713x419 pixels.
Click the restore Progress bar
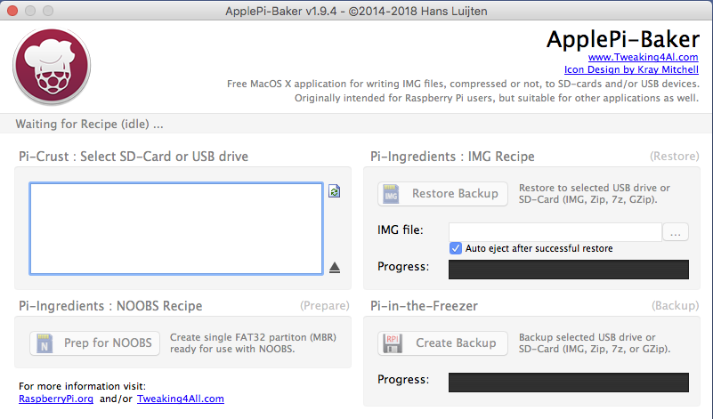tap(568, 269)
